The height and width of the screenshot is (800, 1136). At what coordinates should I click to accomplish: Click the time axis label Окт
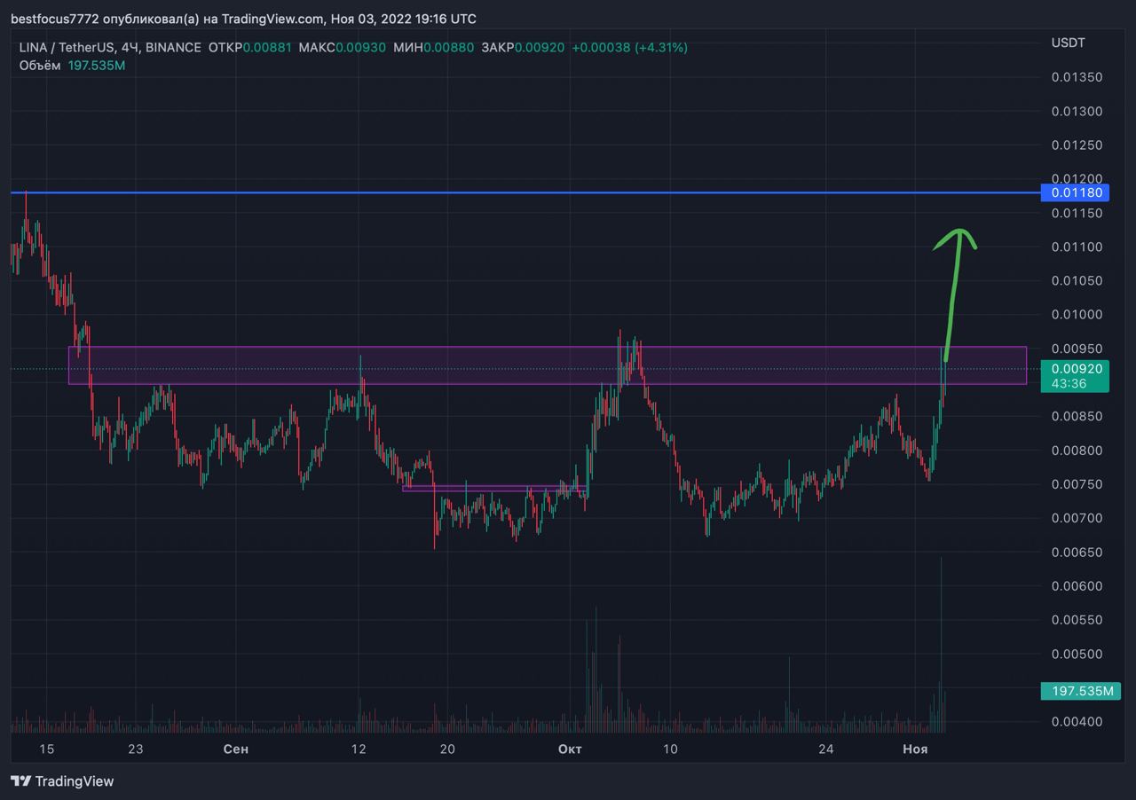tap(570, 749)
